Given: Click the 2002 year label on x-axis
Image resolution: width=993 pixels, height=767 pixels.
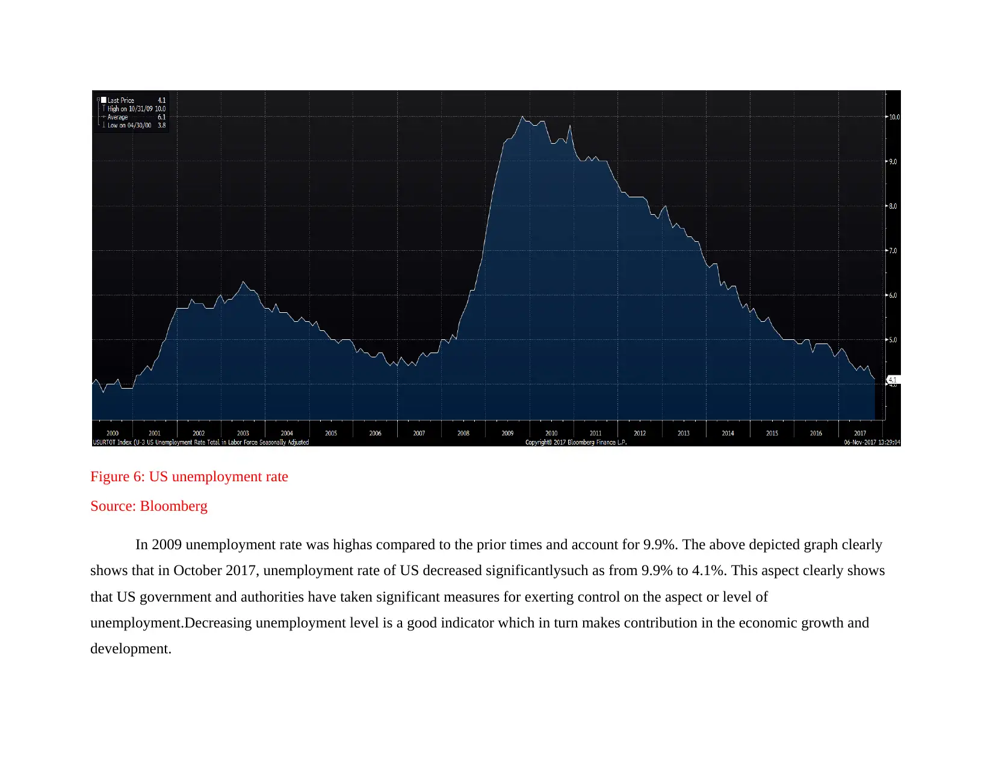Looking at the screenshot, I should (x=199, y=433).
